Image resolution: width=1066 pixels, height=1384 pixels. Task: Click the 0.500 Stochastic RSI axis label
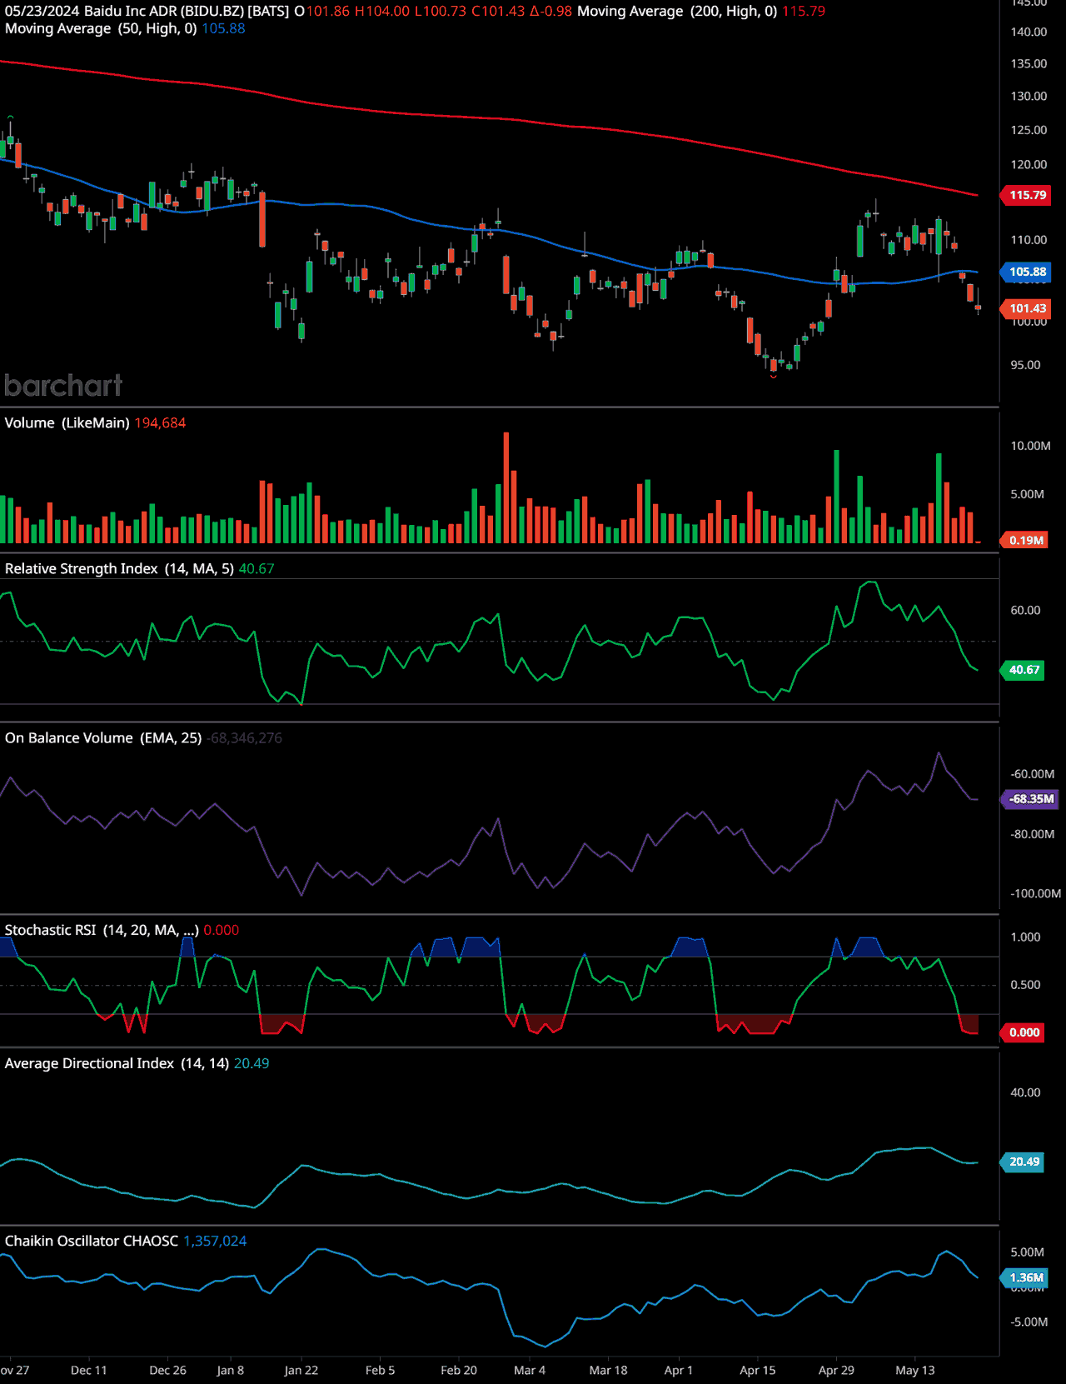tap(1025, 985)
